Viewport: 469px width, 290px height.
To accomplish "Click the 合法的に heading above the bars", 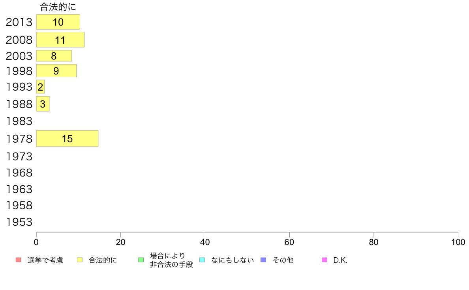I will tap(58, 7).
